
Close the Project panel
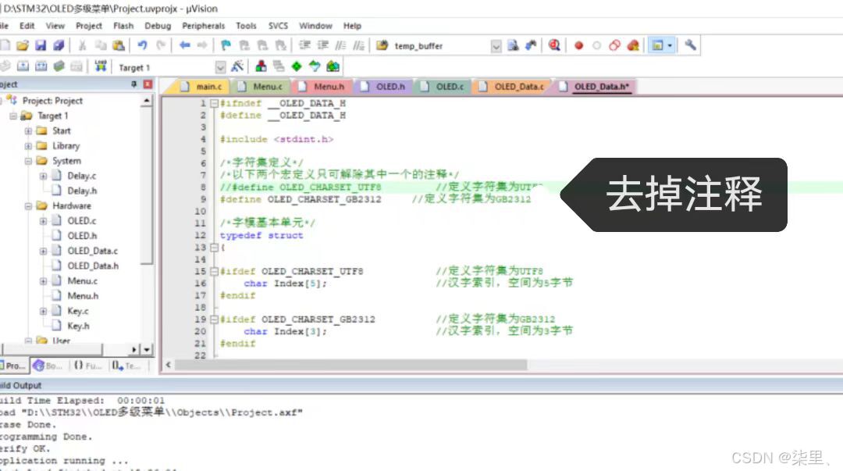pyautogui.click(x=148, y=84)
